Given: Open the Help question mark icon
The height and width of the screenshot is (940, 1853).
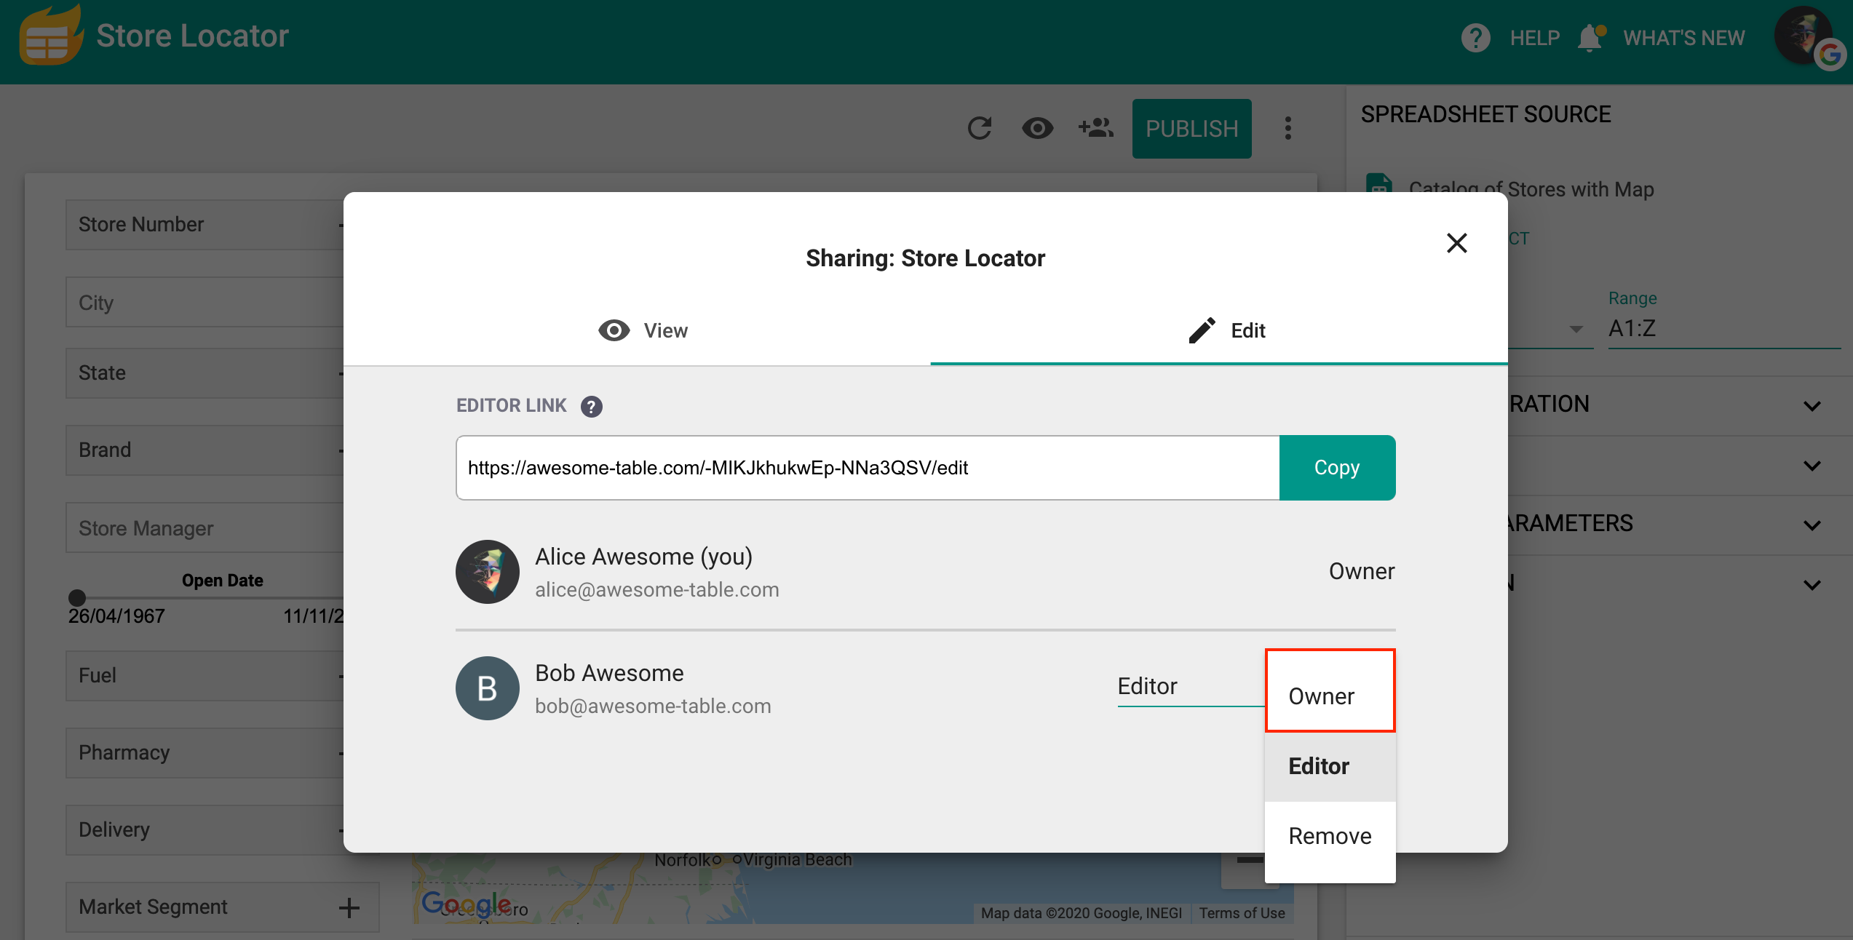Looking at the screenshot, I should [x=1475, y=38].
